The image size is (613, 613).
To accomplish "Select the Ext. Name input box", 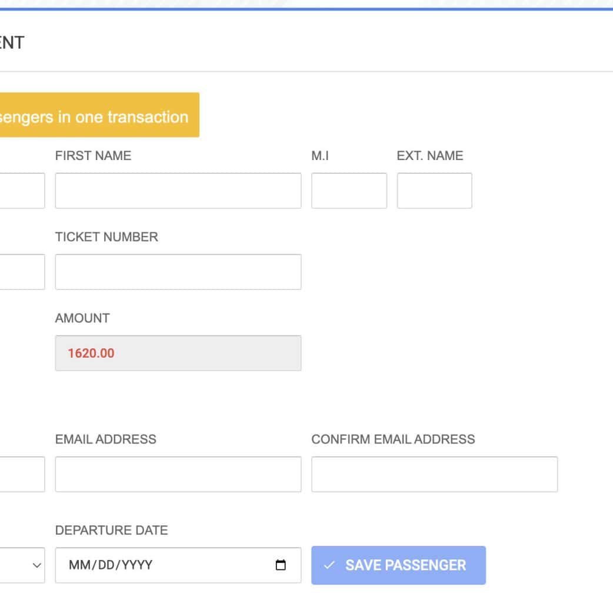I will (434, 191).
